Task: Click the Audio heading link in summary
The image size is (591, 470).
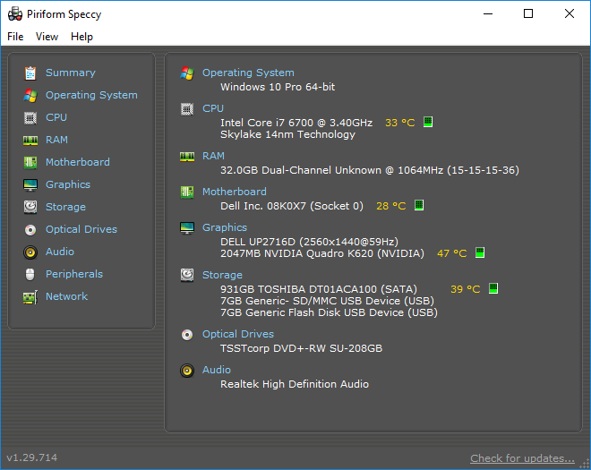Action: 217,370
